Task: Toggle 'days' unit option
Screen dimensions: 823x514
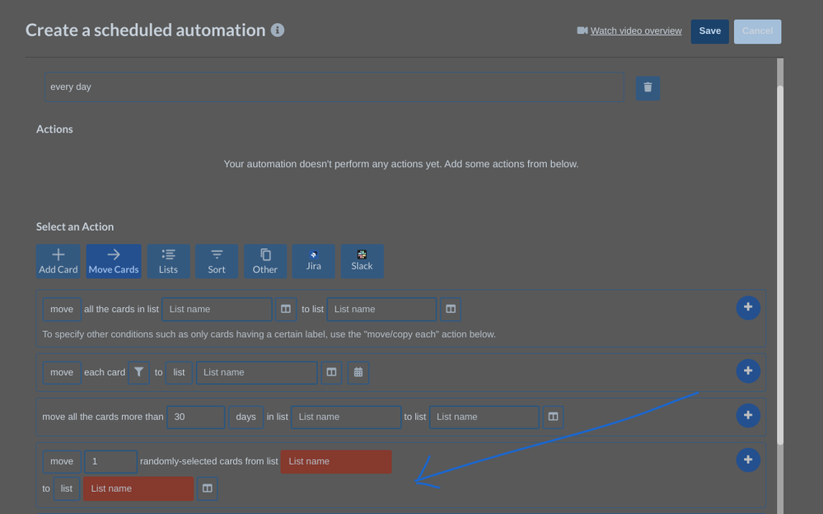Action: pos(245,417)
